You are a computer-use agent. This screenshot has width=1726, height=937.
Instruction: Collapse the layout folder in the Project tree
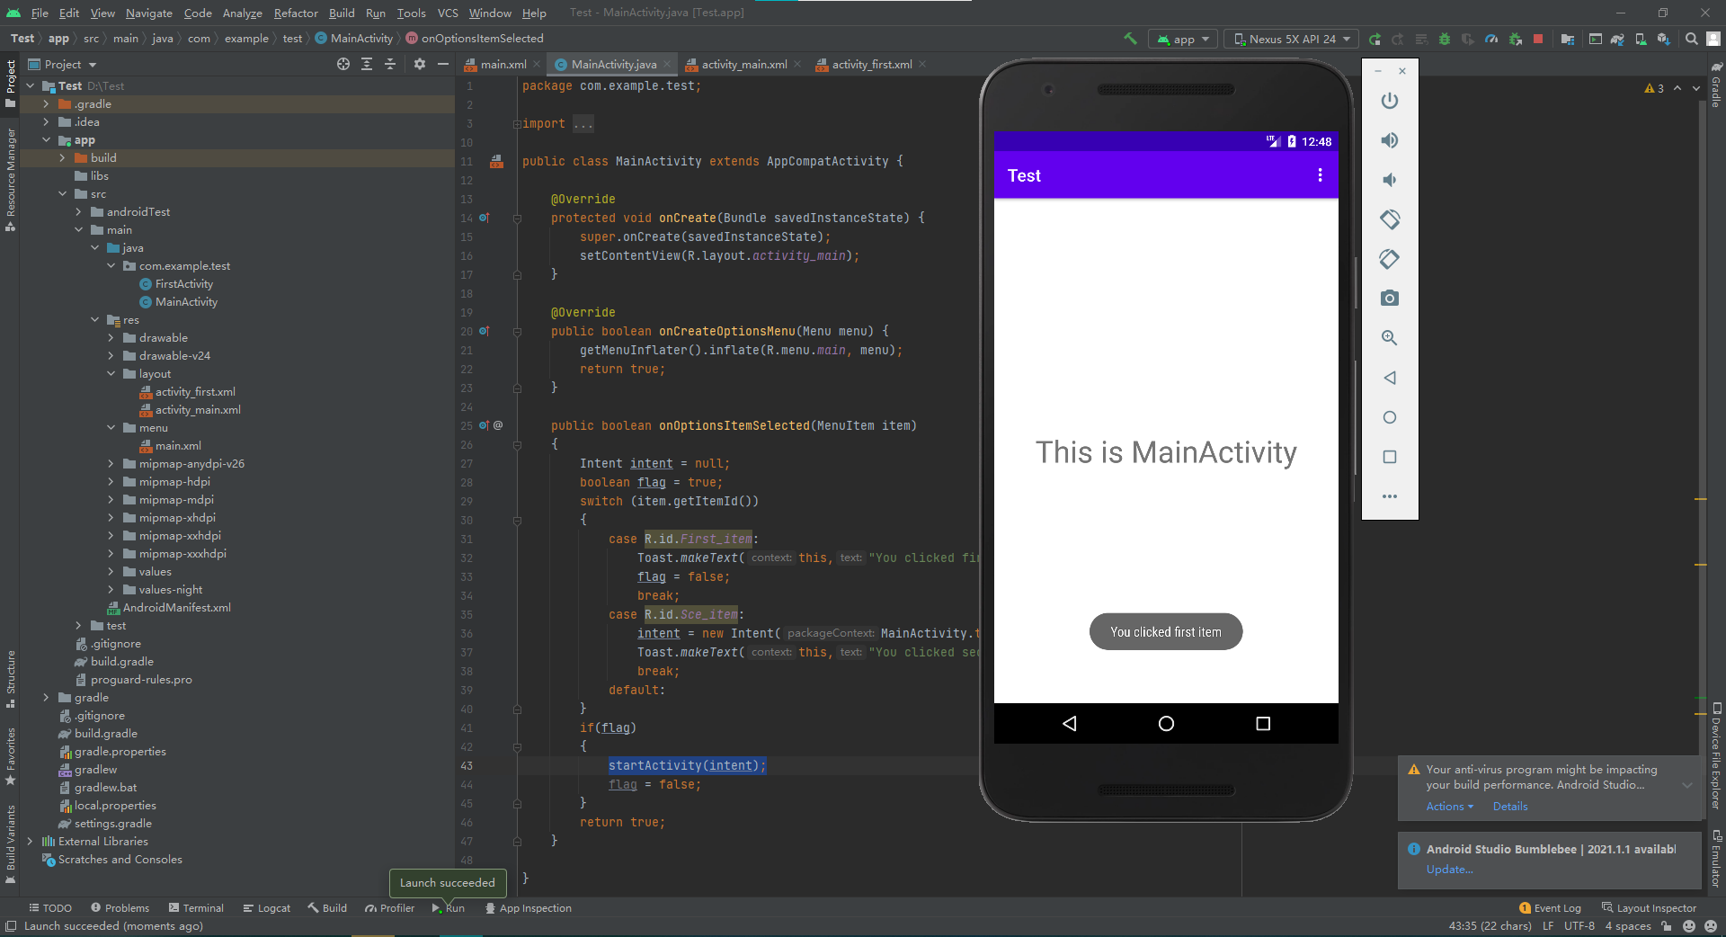point(111,373)
